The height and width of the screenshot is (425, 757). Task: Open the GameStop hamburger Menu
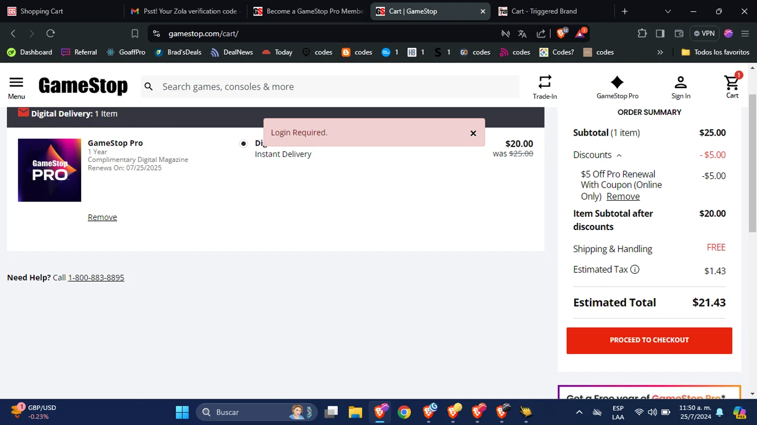click(16, 88)
